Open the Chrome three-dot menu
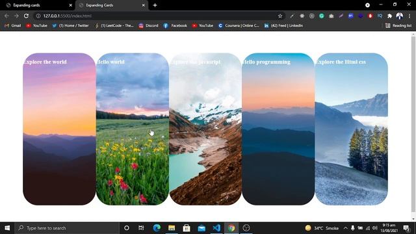 click(409, 16)
